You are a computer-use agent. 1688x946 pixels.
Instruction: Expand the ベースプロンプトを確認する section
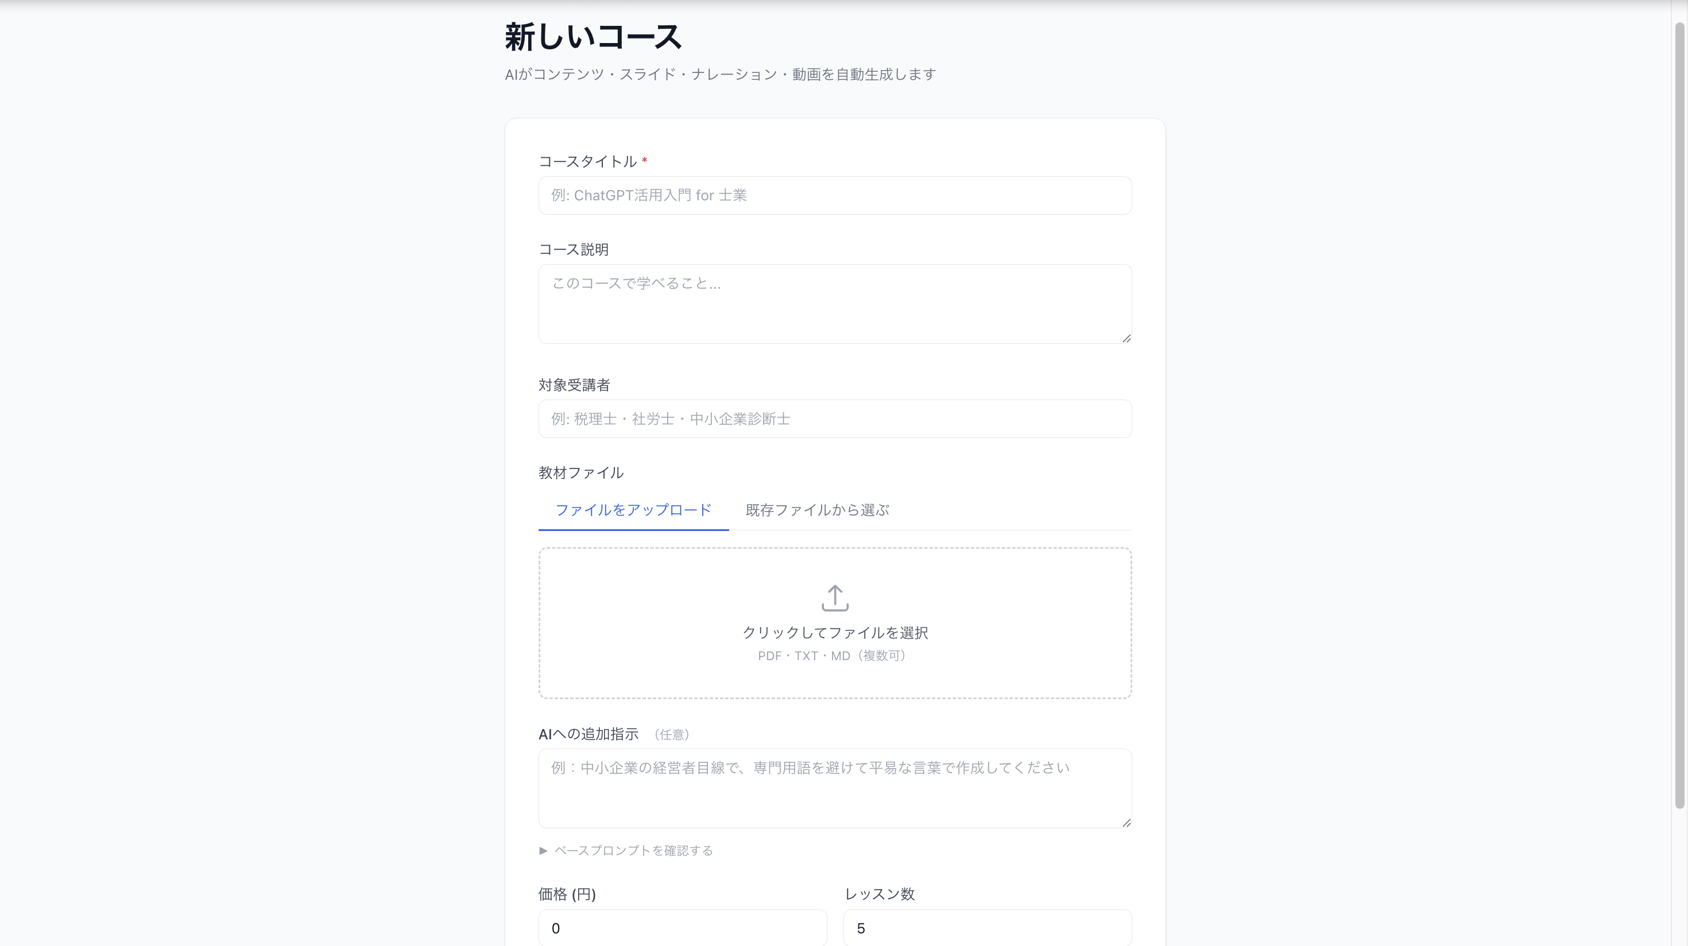pyautogui.click(x=633, y=850)
